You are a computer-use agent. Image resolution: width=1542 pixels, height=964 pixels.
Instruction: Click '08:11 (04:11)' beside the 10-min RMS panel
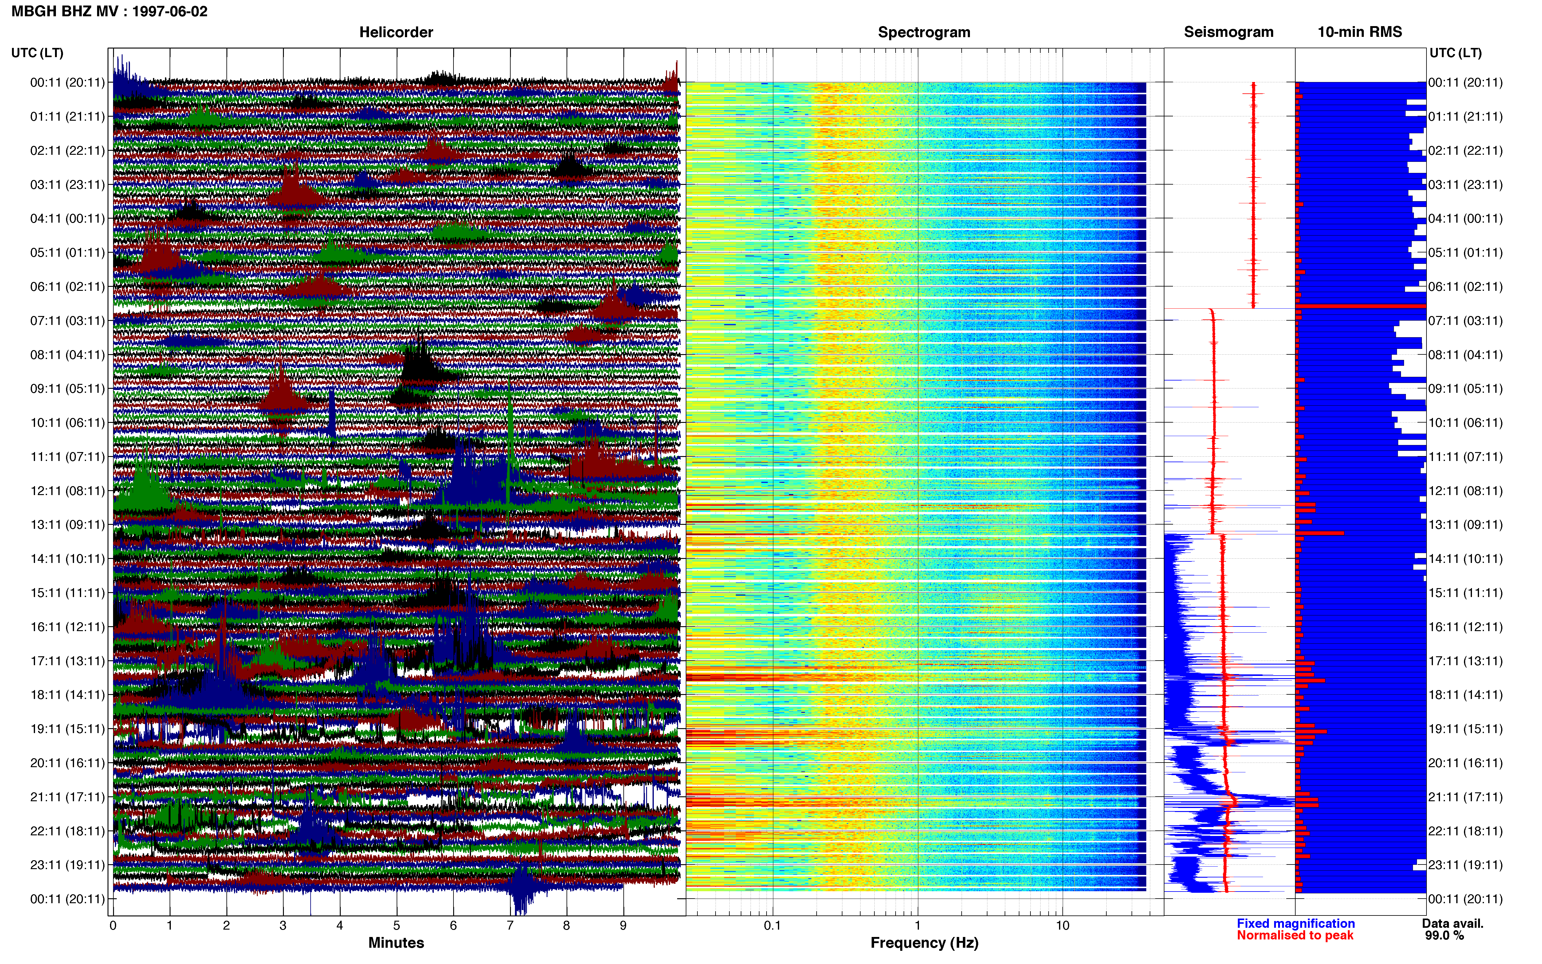click(x=1465, y=354)
